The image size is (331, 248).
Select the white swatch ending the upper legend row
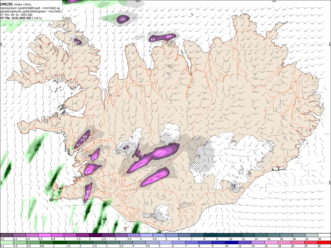click(x=324, y=235)
